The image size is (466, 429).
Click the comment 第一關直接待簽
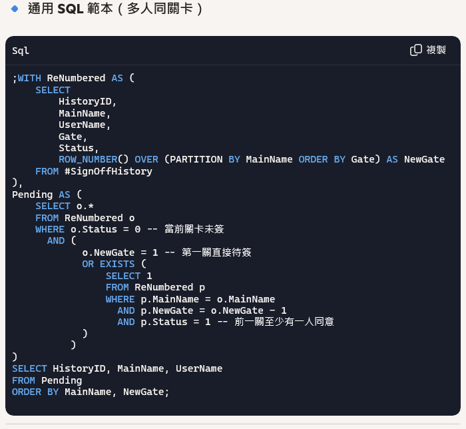point(216,252)
